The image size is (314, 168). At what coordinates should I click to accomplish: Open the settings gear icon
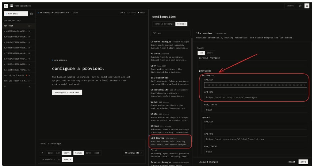click(x=307, y=6)
